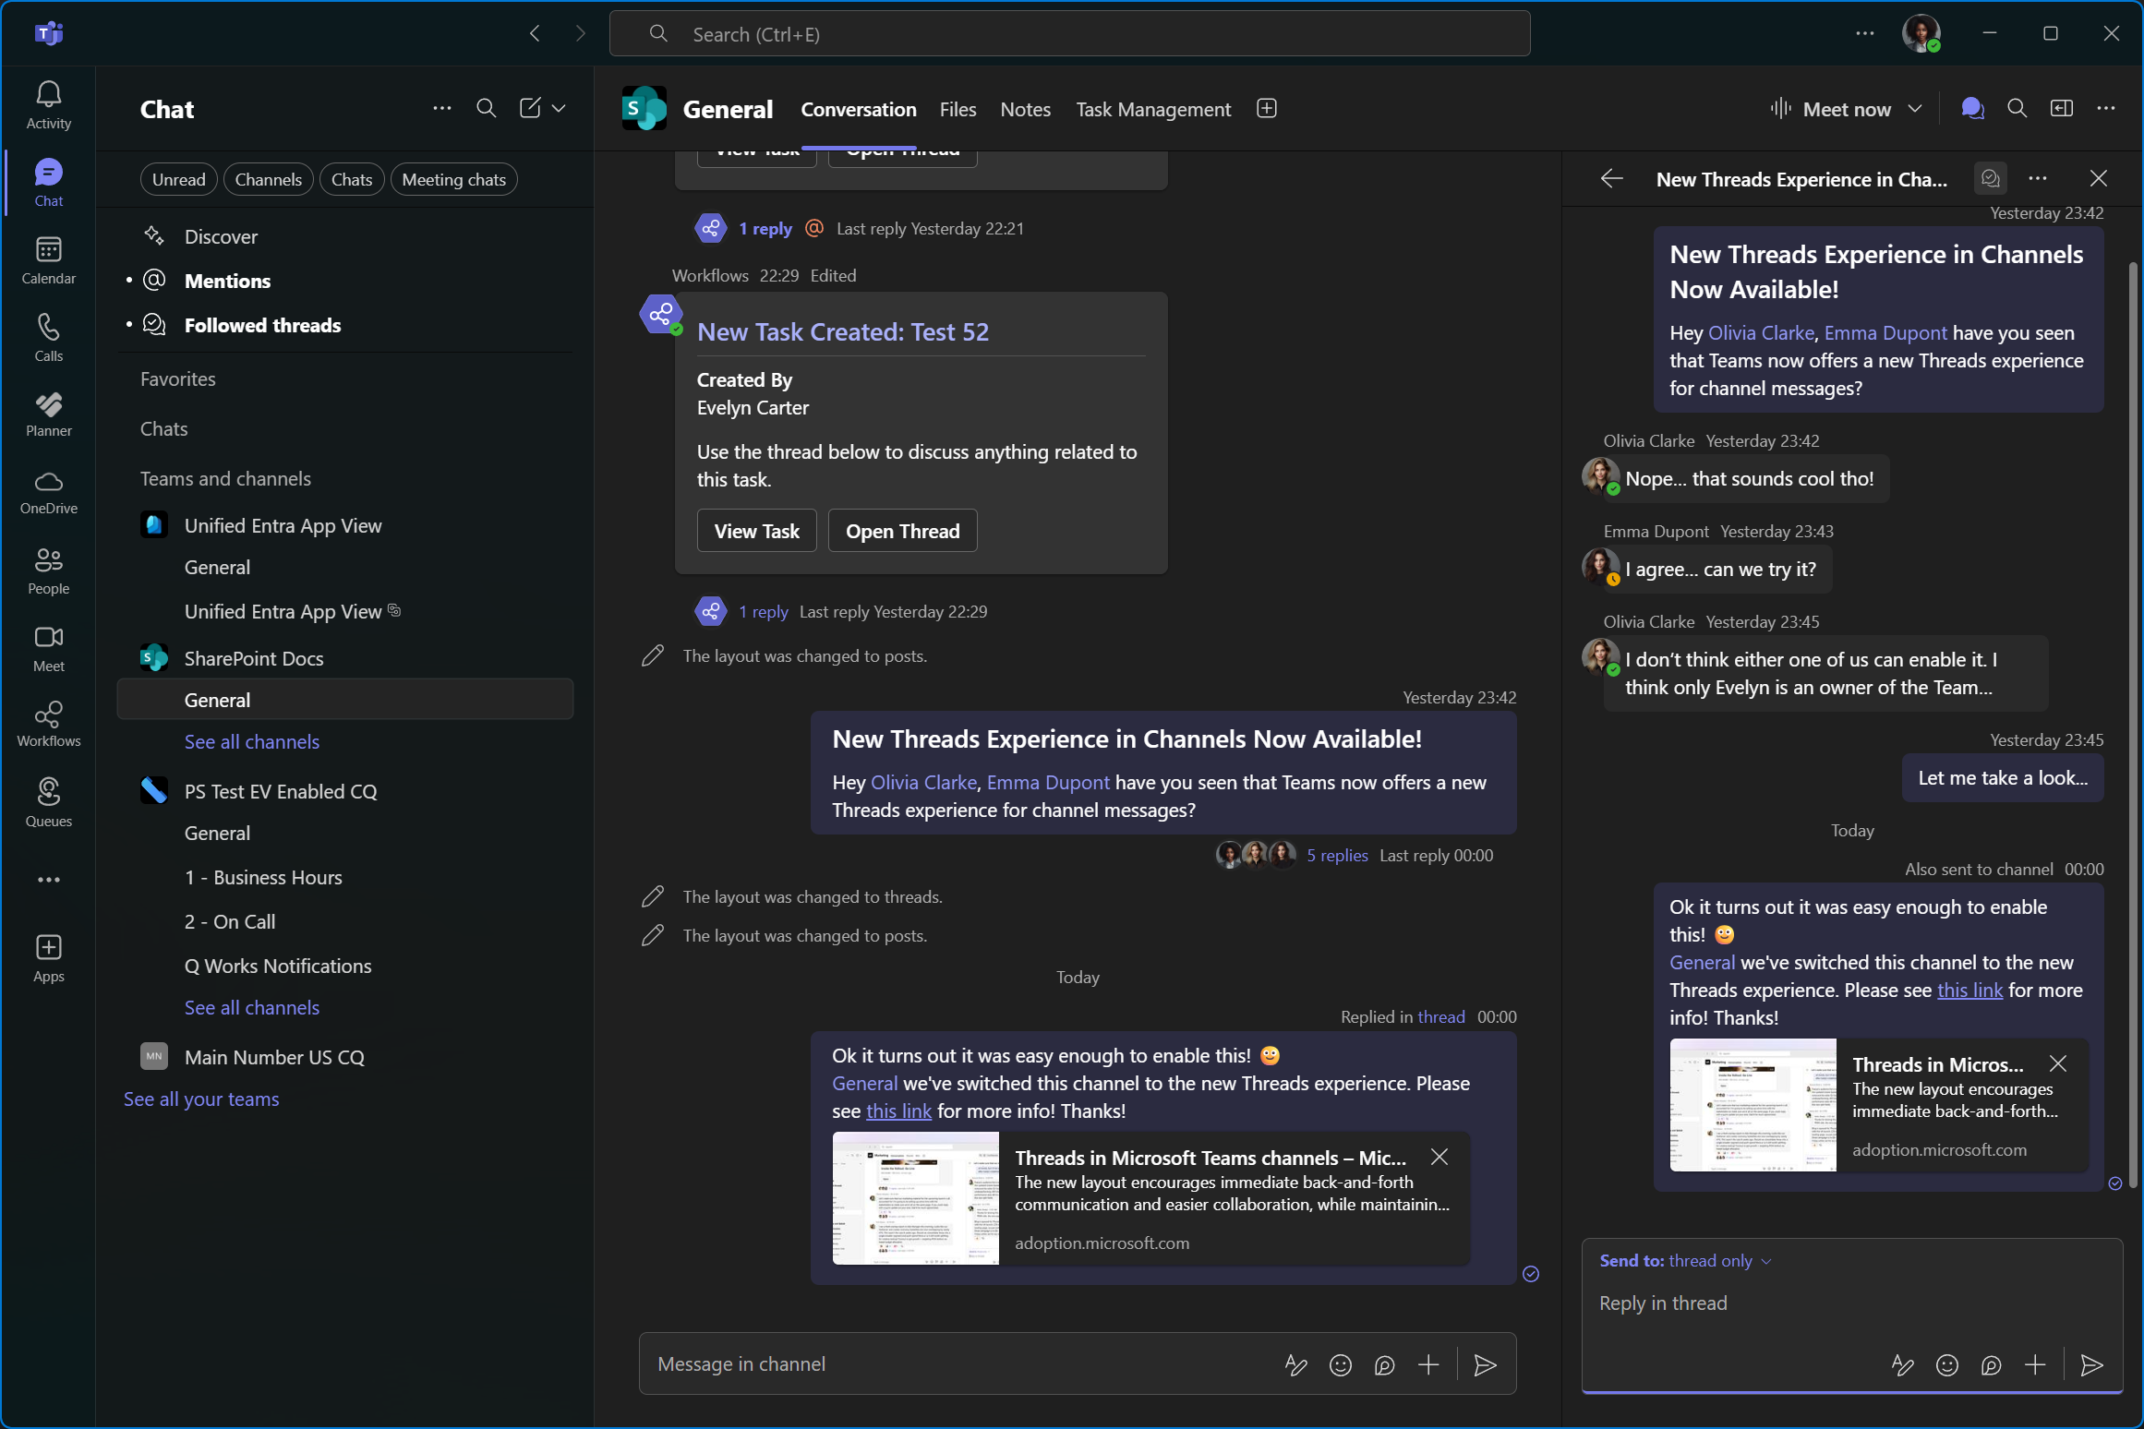Open emoji picker in thread reply box
The image size is (2144, 1429).
1947,1364
